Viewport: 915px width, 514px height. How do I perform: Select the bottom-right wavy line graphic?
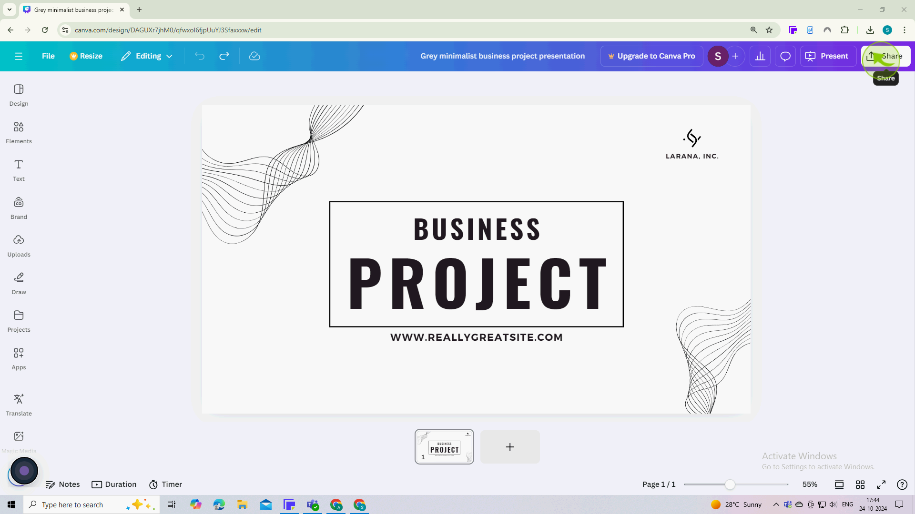point(713,356)
